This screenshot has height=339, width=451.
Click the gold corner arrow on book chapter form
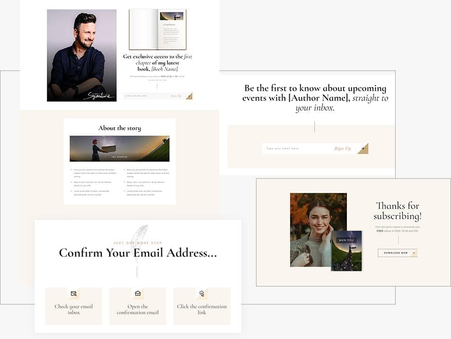click(x=189, y=96)
